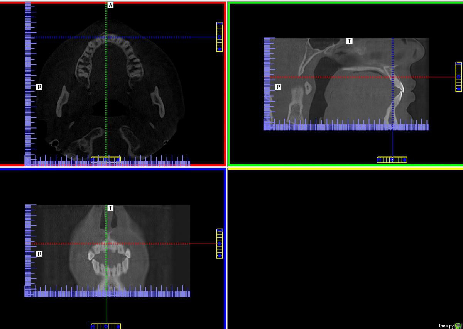Viewport: 463px width, 329px height.
Task: Click the Стом.ру watermark text
Action: (x=446, y=326)
